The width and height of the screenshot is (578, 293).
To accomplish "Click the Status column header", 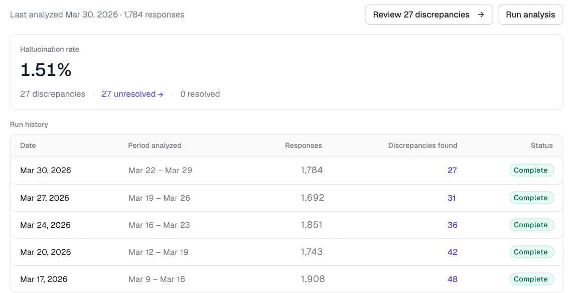I will [x=542, y=145].
